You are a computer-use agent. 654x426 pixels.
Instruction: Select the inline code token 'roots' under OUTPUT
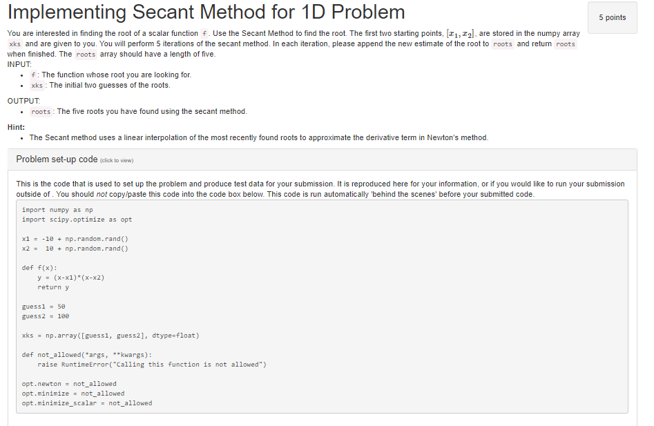[41, 111]
